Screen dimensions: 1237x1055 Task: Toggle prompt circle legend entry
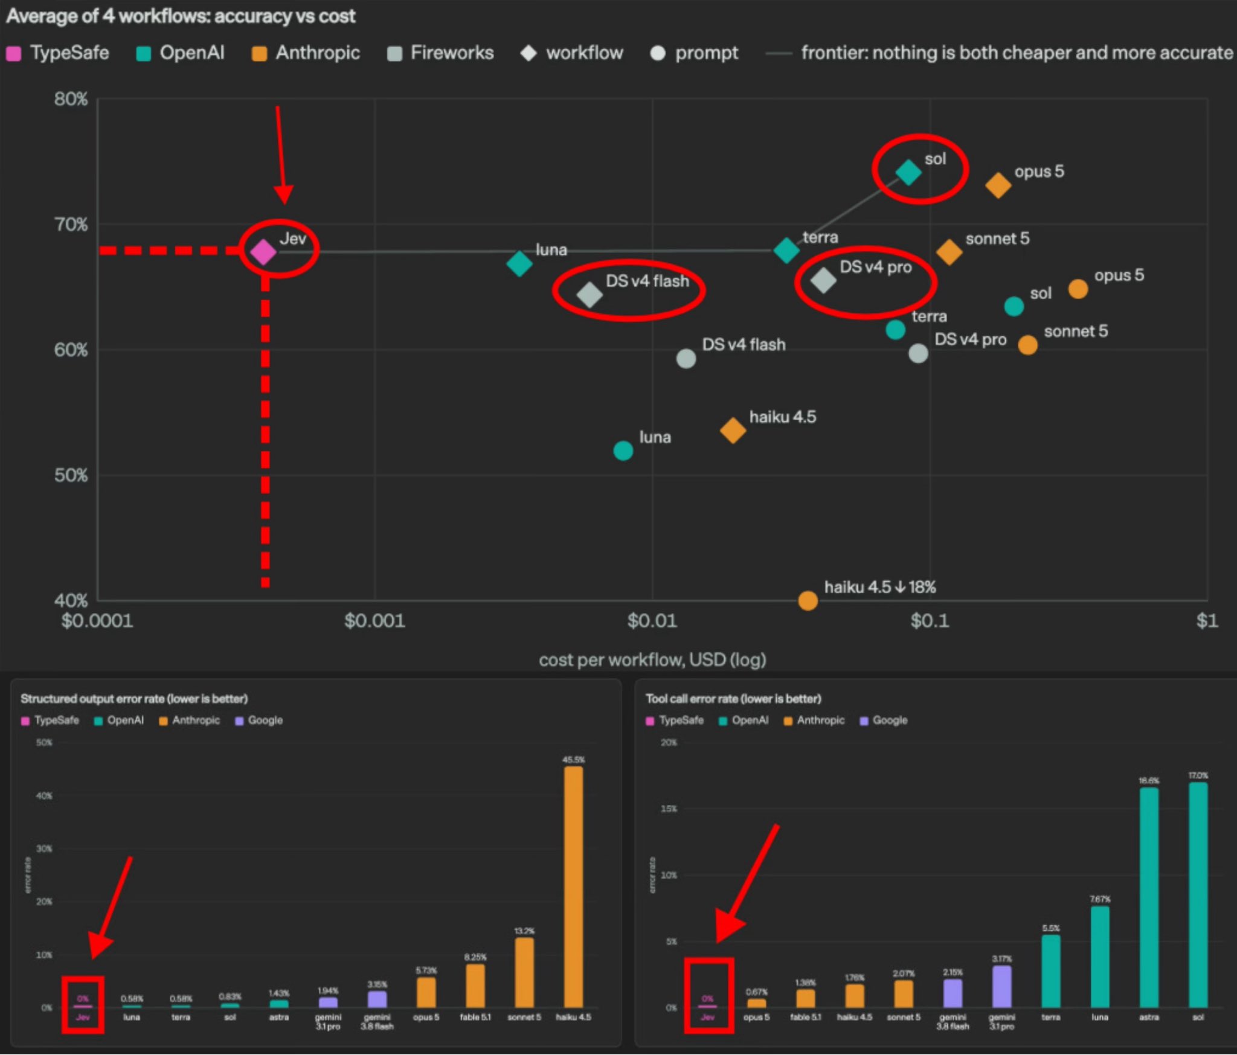(694, 53)
